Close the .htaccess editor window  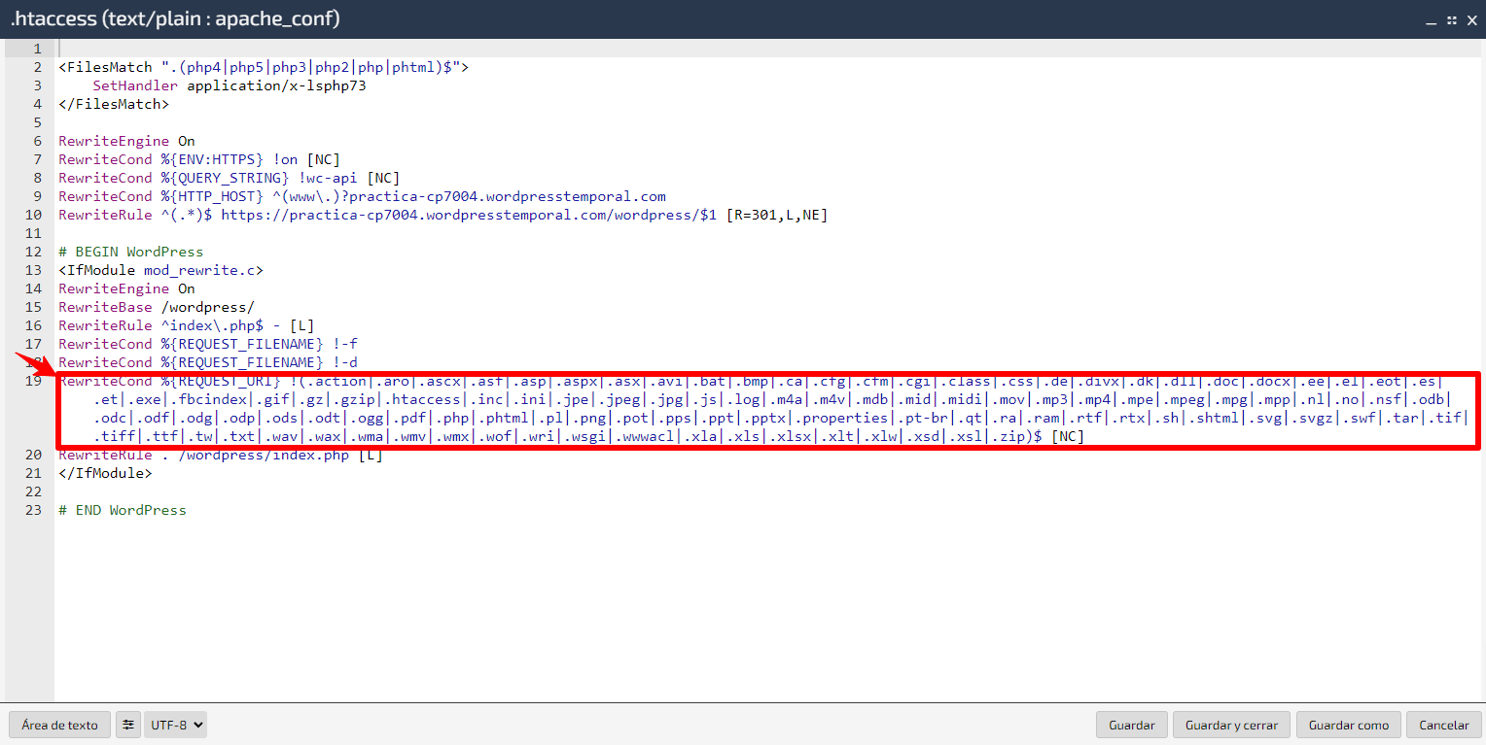(x=1471, y=19)
